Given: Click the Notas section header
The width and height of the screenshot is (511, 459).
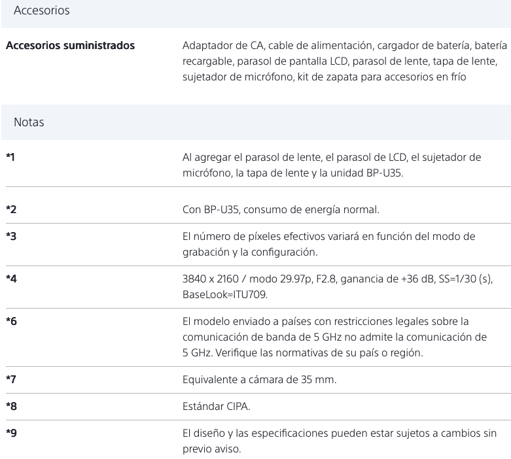Looking at the screenshot, I should [29, 122].
